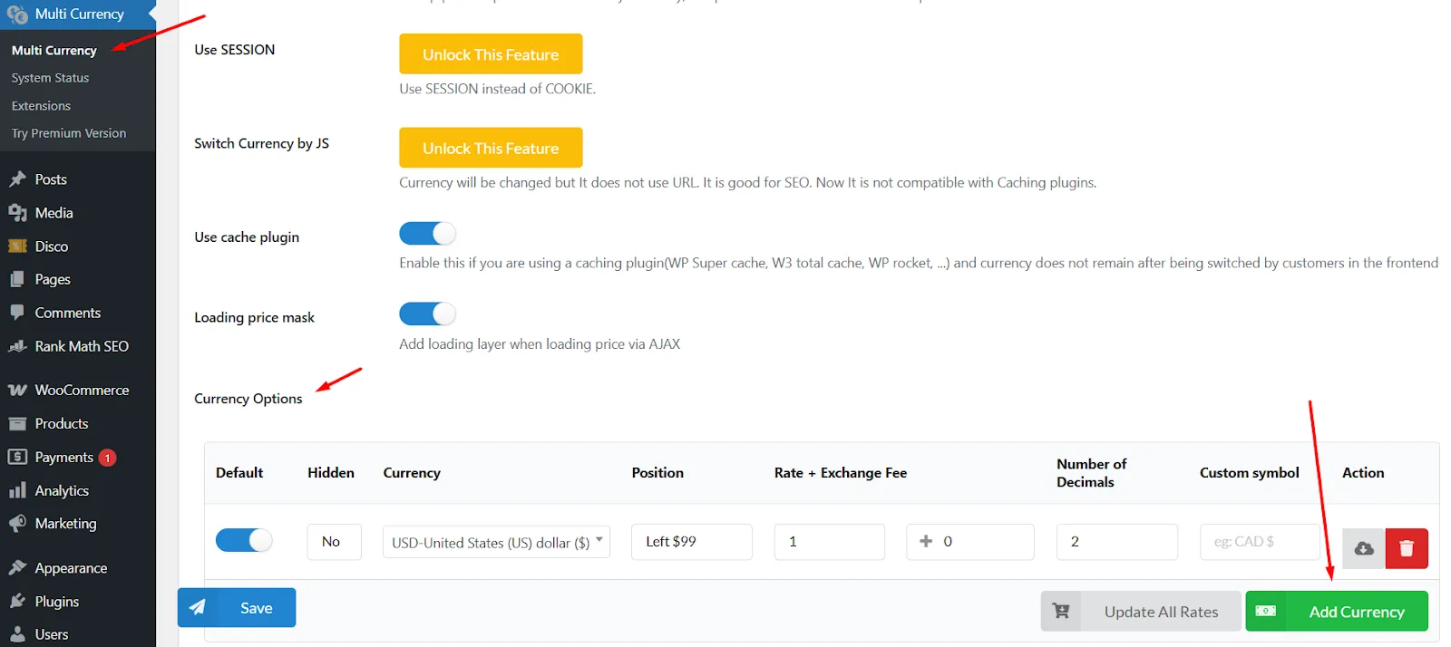Click the Save button

click(237, 608)
